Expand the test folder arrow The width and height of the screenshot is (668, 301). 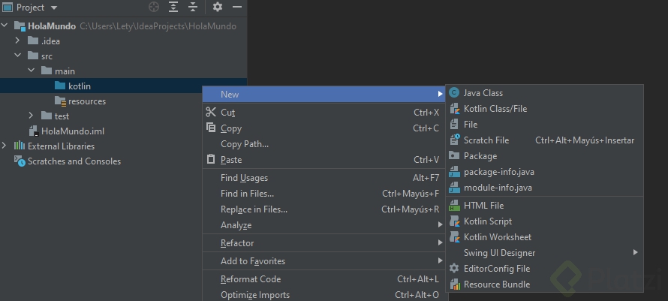31,116
